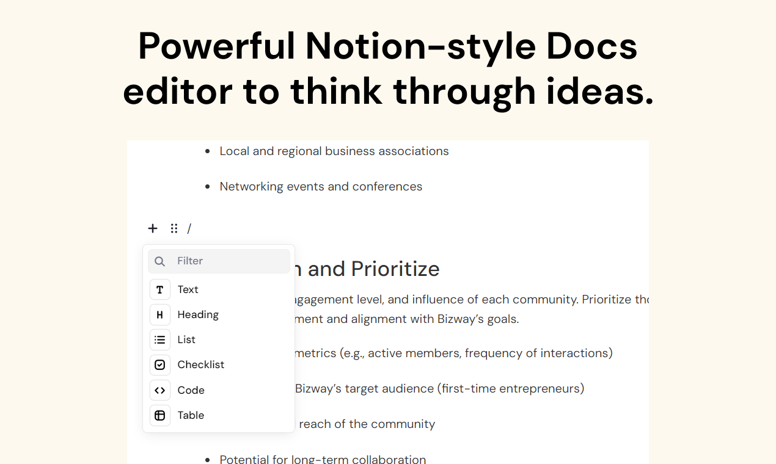The image size is (776, 464).
Task: Click the List block bullet icon
Action: coord(160,339)
